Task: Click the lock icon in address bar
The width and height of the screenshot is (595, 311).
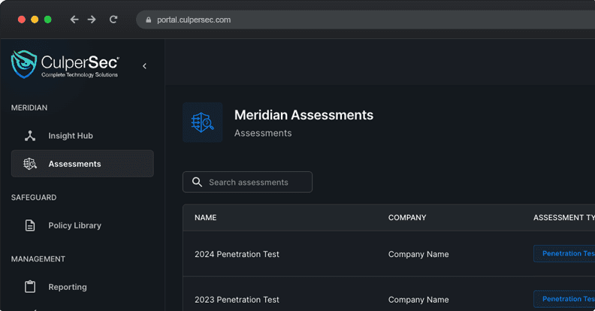Action: click(148, 20)
